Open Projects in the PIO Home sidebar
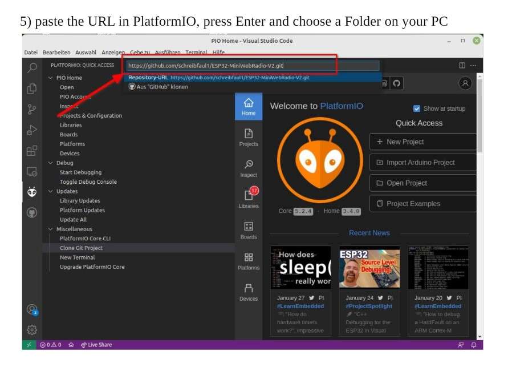This screenshot has height=375, width=508. [249, 138]
